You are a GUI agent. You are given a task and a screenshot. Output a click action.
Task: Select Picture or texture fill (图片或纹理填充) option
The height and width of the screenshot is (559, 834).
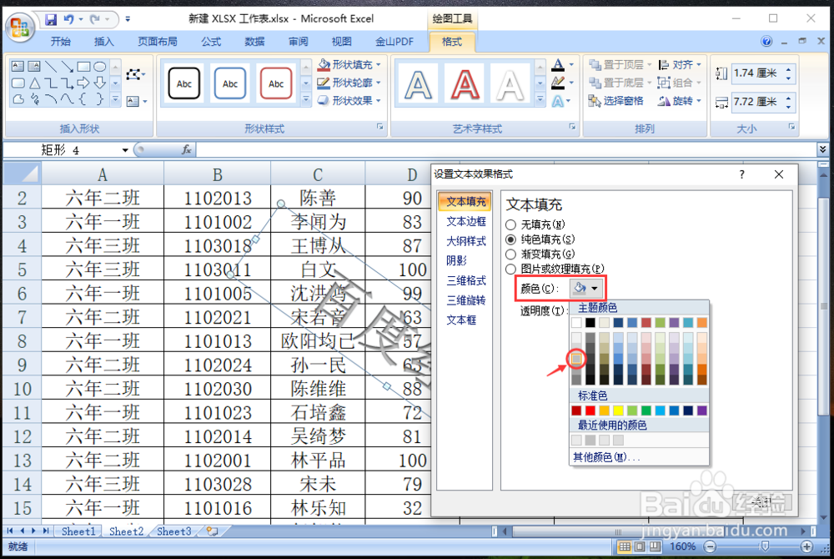[510, 269]
